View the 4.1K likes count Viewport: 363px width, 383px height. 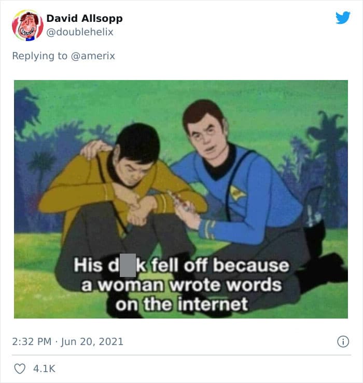click(44, 368)
